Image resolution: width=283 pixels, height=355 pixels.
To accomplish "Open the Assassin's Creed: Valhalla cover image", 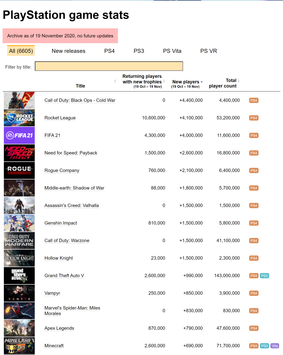I will coord(19,206).
